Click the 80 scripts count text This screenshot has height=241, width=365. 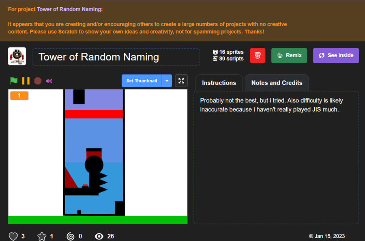(x=232, y=59)
